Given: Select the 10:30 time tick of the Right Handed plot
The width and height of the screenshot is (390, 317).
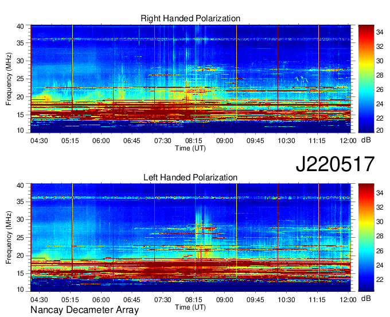Looking at the screenshot, I should point(286,141).
